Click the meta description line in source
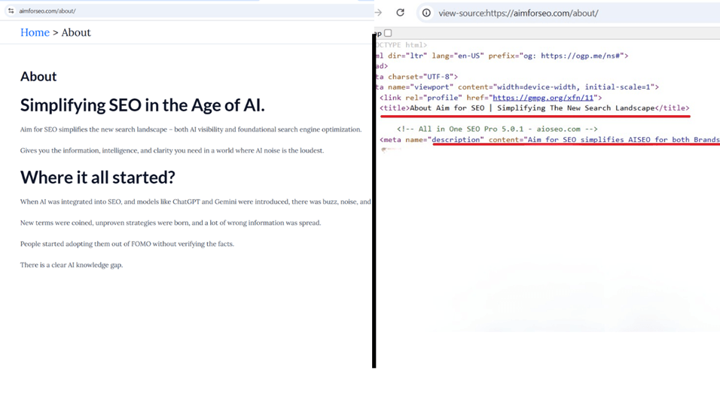 click(550, 140)
